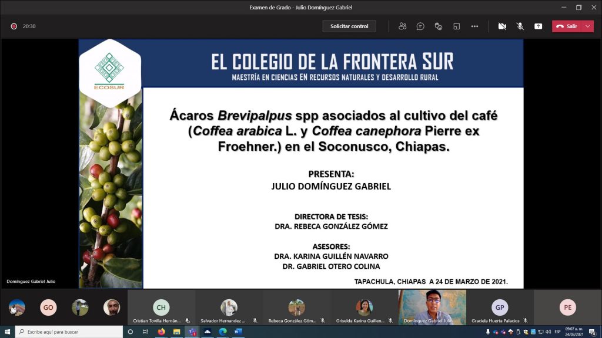Image resolution: width=602 pixels, height=338 pixels.
Task: Click the Domínguez Gabriel Julio presenter label
Action: point(31,281)
